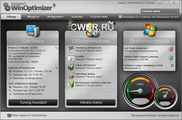The height and width of the screenshot is (120, 182).
Task: Close the WinOptimizer window
Action: pos(174,3)
